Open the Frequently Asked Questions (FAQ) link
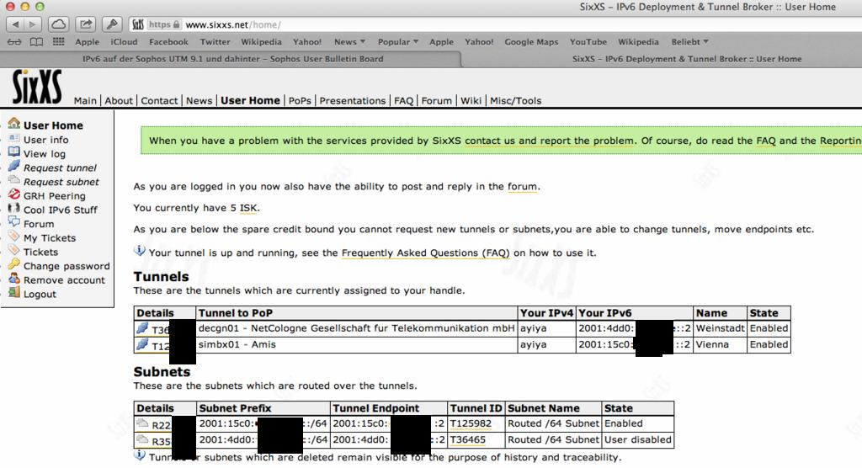Image resolution: width=862 pixels, height=468 pixels. tap(425, 253)
